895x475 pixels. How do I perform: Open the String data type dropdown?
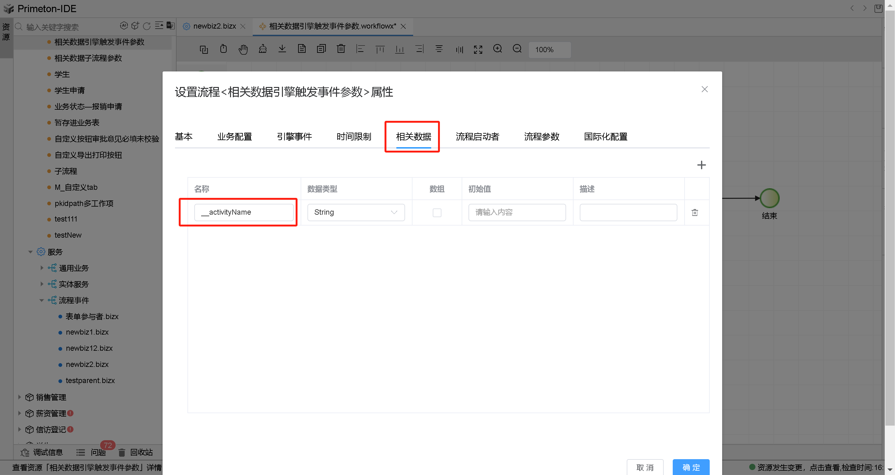pyautogui.click(x=356, y=212)
